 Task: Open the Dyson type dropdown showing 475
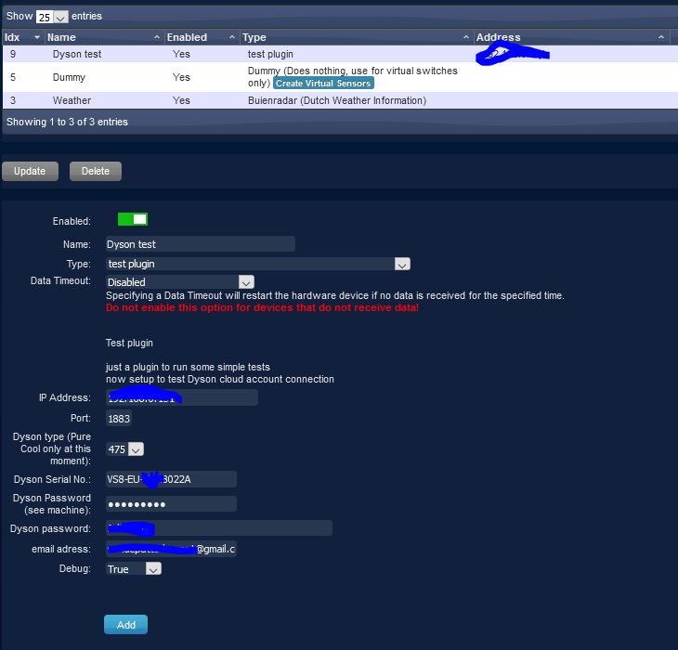(124, 449)
